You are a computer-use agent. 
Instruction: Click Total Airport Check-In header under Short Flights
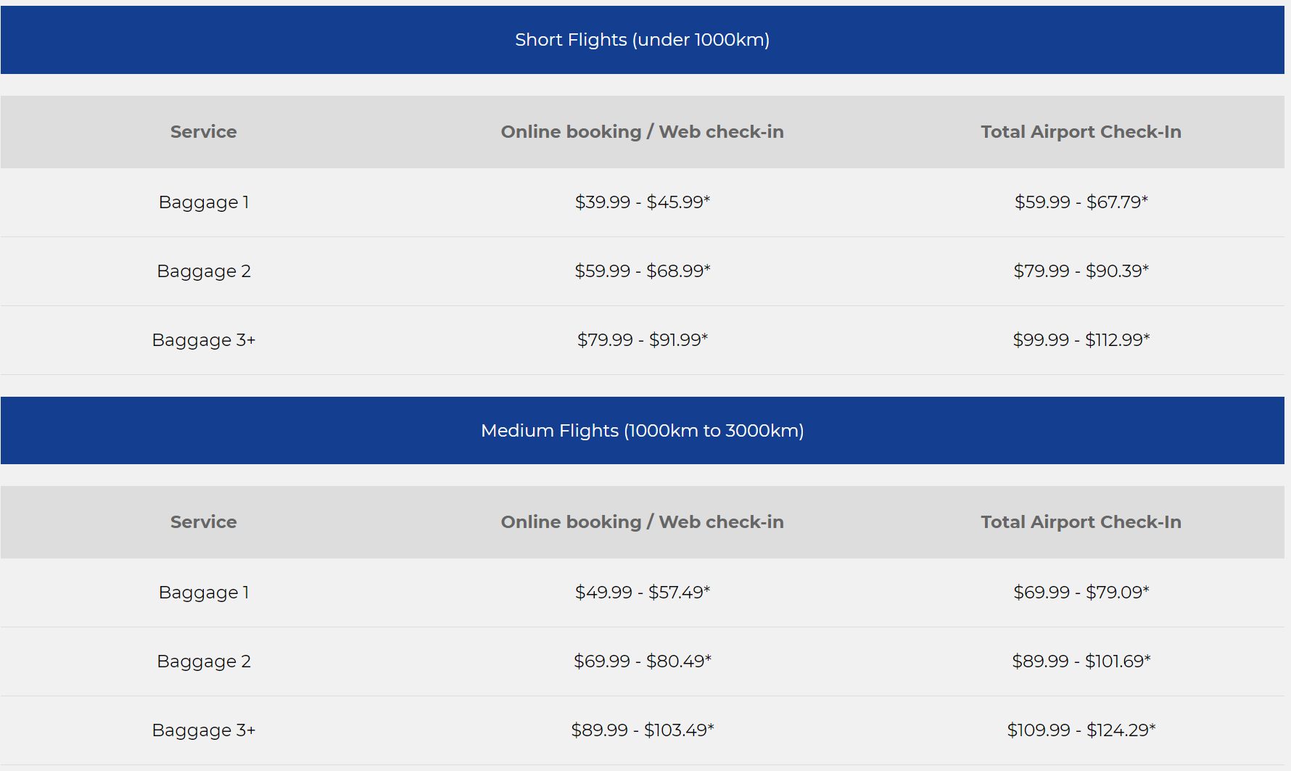(1081, 132)
